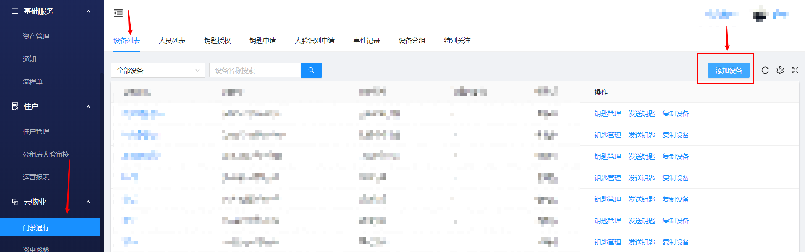Click the 云物业 section icon
805x252 pixels.
[15, 202]
